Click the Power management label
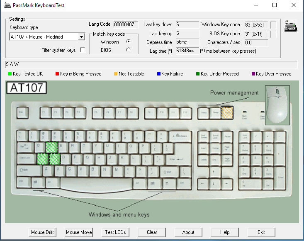 pos(234,93)
